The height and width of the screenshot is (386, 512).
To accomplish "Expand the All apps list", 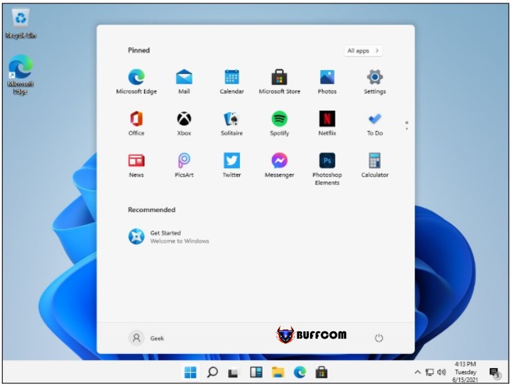I will point(363,51).
